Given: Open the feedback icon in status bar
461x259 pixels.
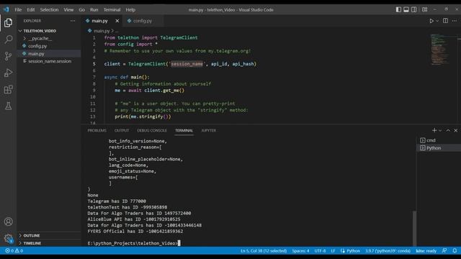Looking at the screenshot, I should (x=444, y=251).
